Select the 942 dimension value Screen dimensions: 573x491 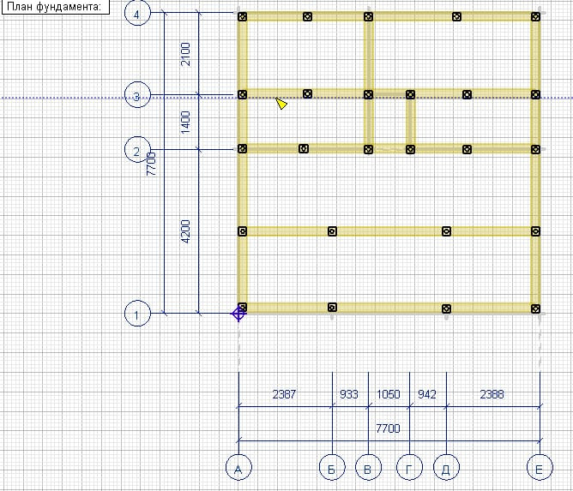(427, 394)
